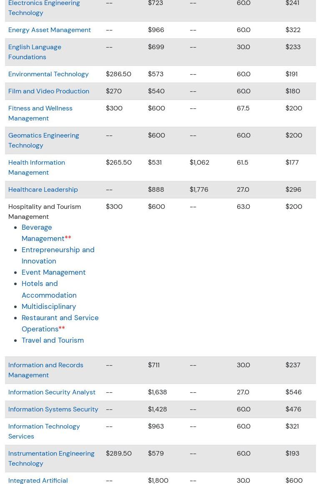The image size is (321, 484).
Task: Select the Information Technology Services link
Action: (44, 431)
